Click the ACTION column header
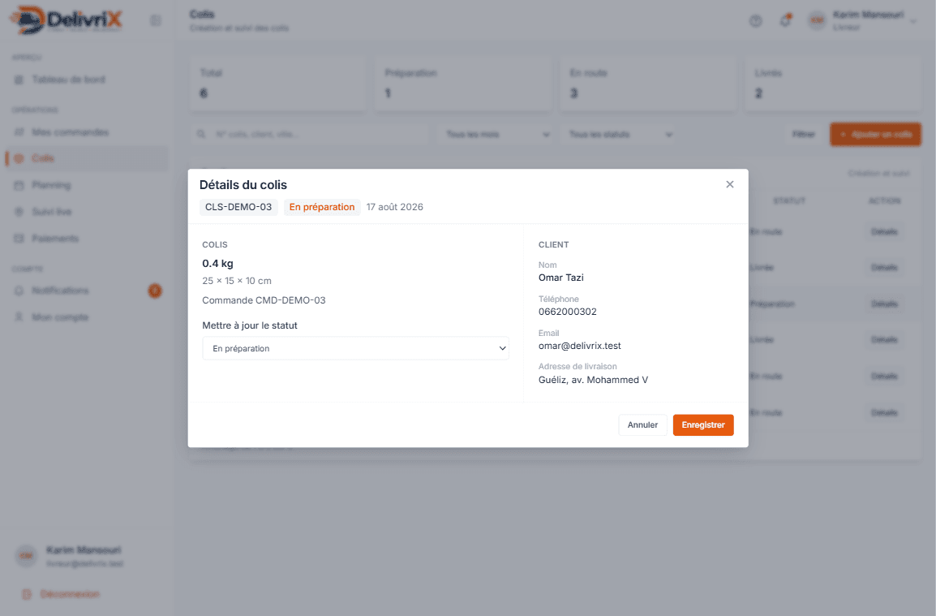The height and width of the screenshot is (616, 936). [884, 200]
